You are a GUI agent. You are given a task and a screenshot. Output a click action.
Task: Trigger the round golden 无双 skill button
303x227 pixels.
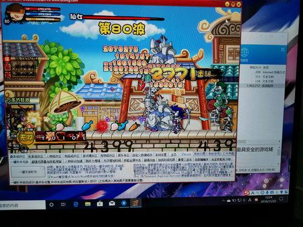click(27, 137)
